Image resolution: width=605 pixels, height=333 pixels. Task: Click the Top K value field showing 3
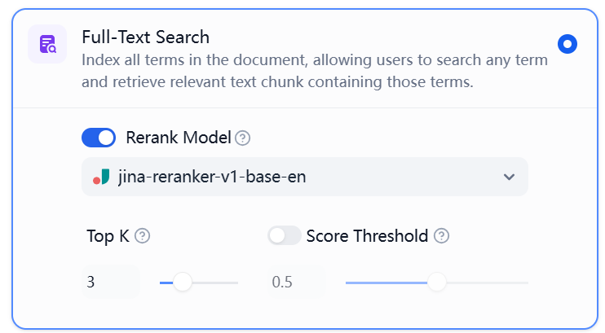(111, 282)
